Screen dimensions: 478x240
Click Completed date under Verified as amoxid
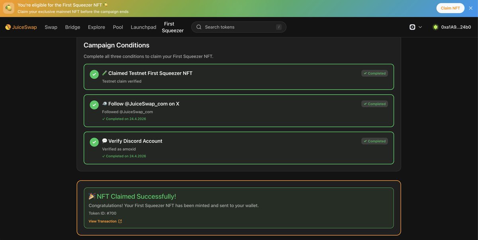124,156
